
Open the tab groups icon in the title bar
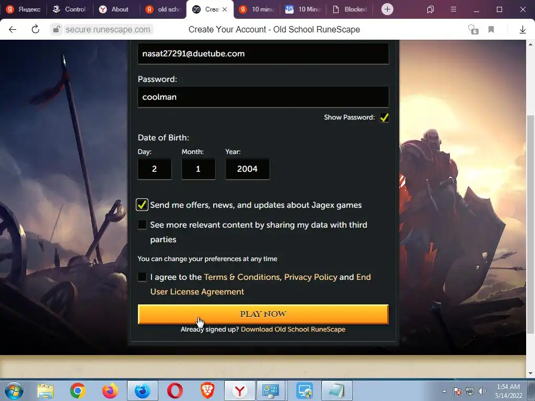point(431,9)
